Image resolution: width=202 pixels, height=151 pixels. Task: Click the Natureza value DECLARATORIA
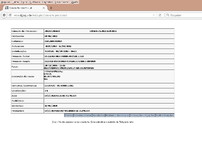[x=53, y=41]
